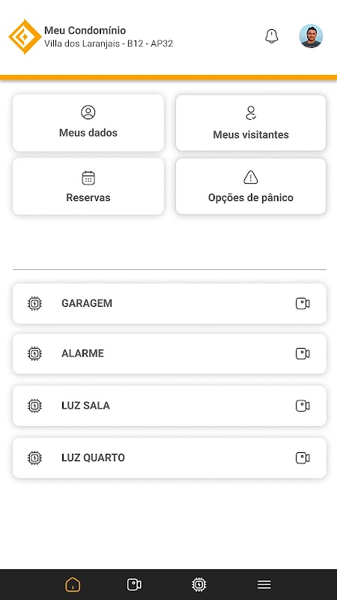Open the Meus visitantes card

(251, 123)
